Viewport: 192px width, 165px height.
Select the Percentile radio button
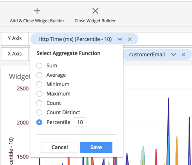point(39,122)
